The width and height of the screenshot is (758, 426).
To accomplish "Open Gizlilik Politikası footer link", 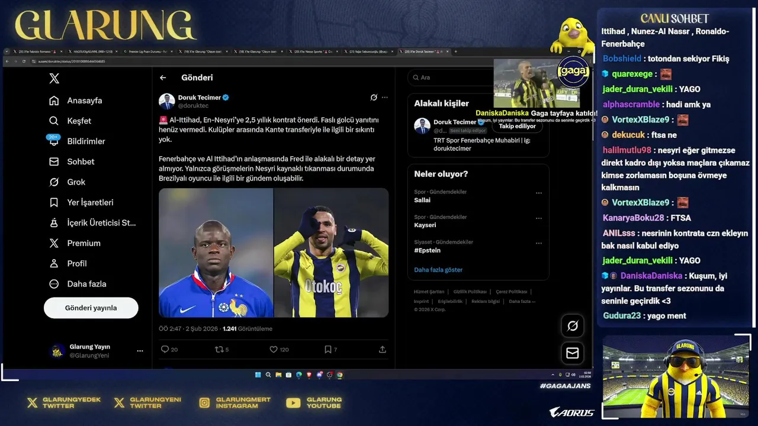I will (x=470, y=292).
